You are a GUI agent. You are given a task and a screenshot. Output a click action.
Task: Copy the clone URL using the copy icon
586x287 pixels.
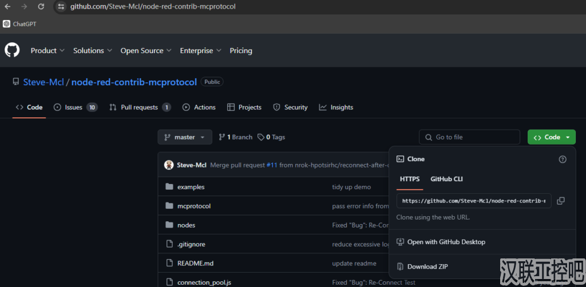click(561, 201)
